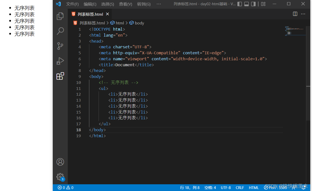Change file encoding UTF-8
The image size is (312, 191).
226,188
